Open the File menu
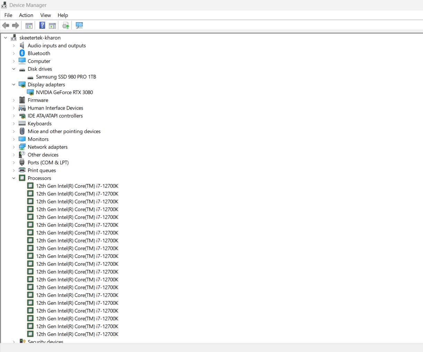This screenshot has height=352, width=423. (8, 15)
